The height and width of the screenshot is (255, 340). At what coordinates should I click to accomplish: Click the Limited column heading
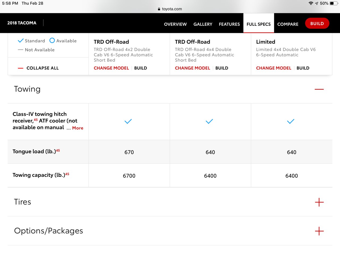pos(266,42)
